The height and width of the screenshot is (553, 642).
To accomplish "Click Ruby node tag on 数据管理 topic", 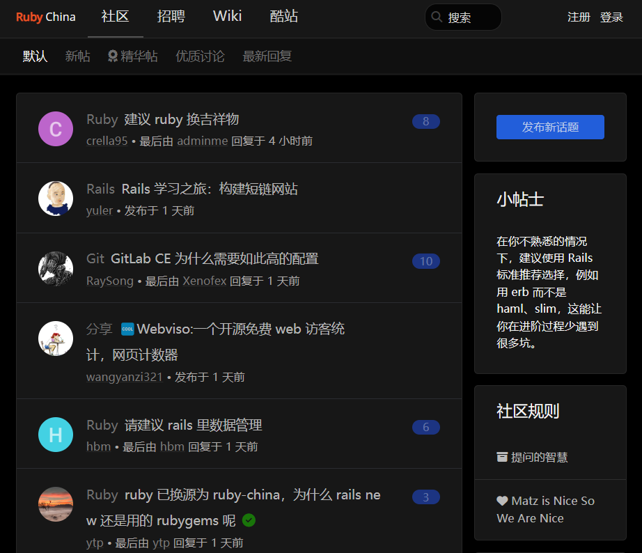I will pos(102,425).
